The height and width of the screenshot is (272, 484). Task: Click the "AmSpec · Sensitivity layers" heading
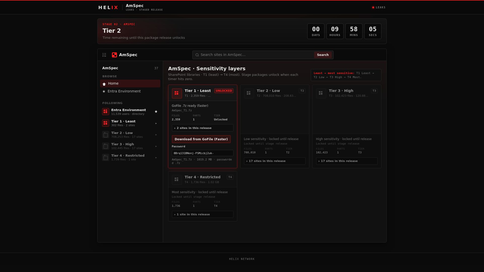[x=207, y=69]
